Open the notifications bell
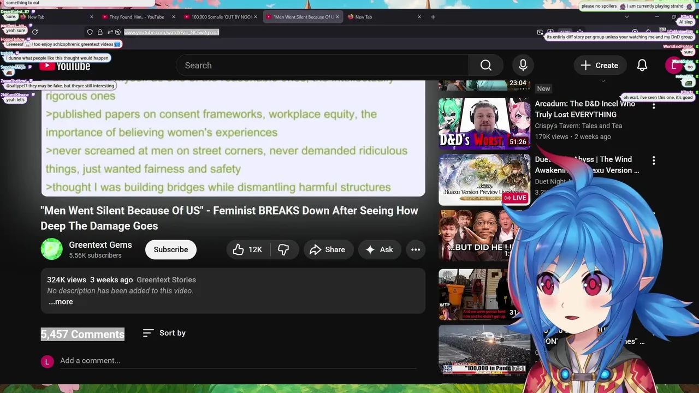 click(642, 65)
